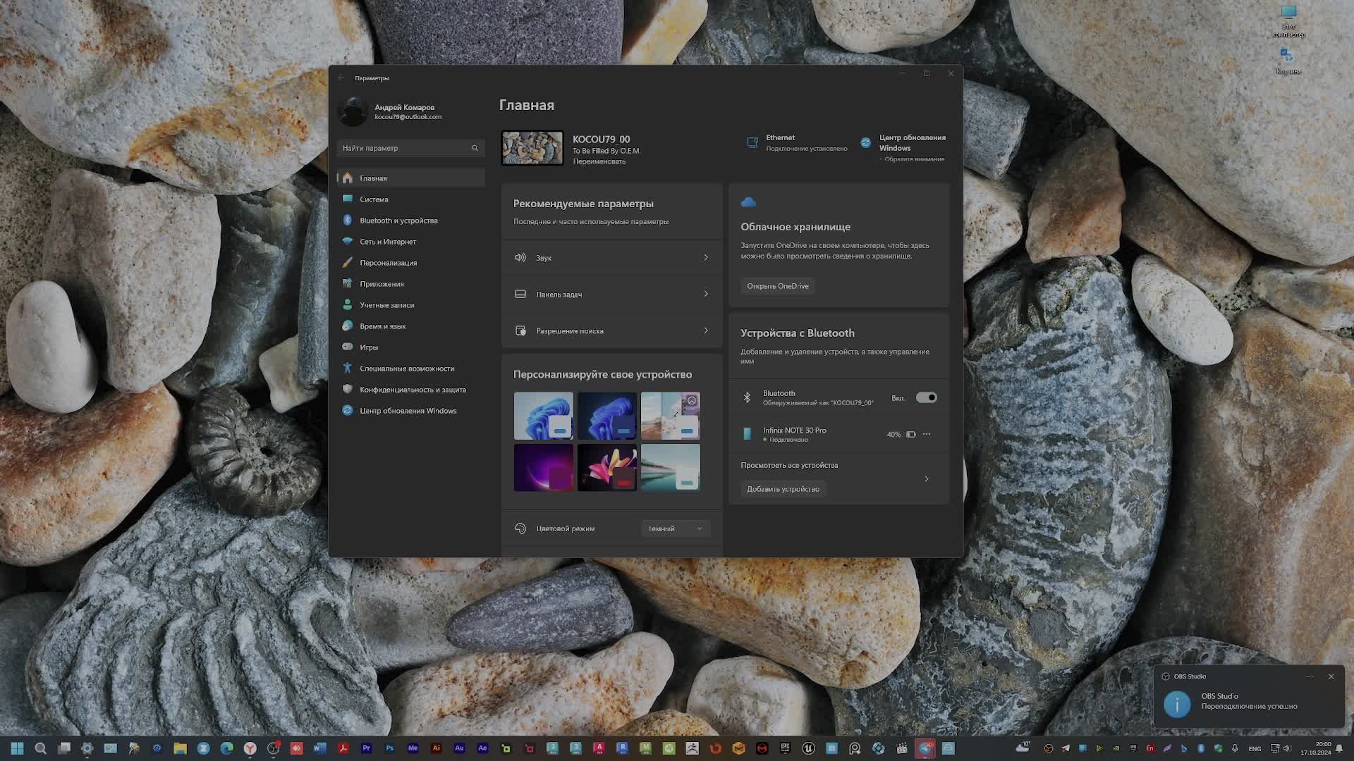Launch Epic Games Launcher from taskbar

pos(785,748)
